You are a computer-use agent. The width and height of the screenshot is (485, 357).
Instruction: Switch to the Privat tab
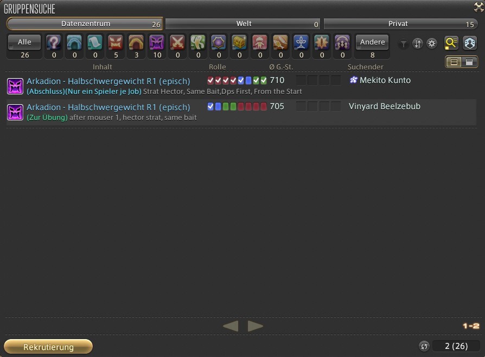[401, 24]
